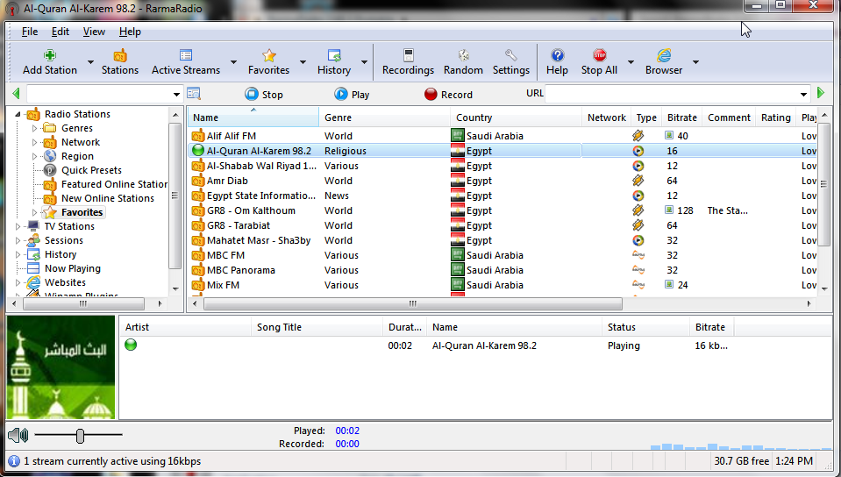841x477 pixels.
Task: Click the type icon for the MBC FM row
Action: click(638, 255)
